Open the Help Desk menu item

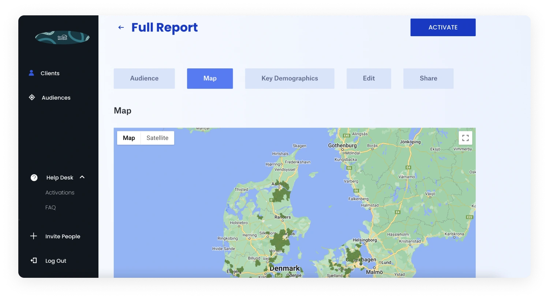pos(60,178)
